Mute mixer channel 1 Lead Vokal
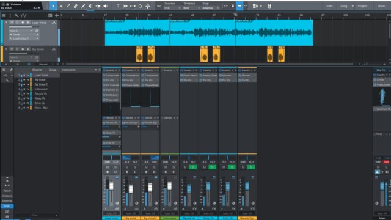Image resolution: width=391 pixels, height=220 pixels. (108, 167)
